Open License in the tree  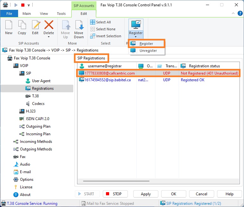point(23,187)
